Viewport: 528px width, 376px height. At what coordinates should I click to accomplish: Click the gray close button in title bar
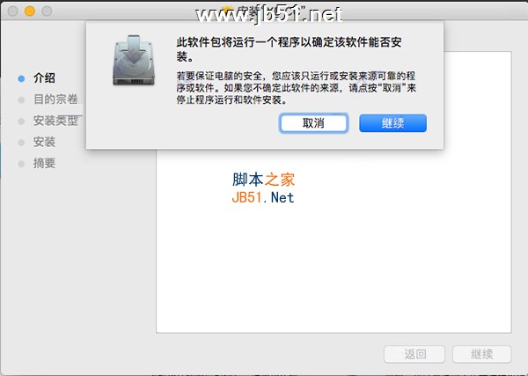coord(12,11)
